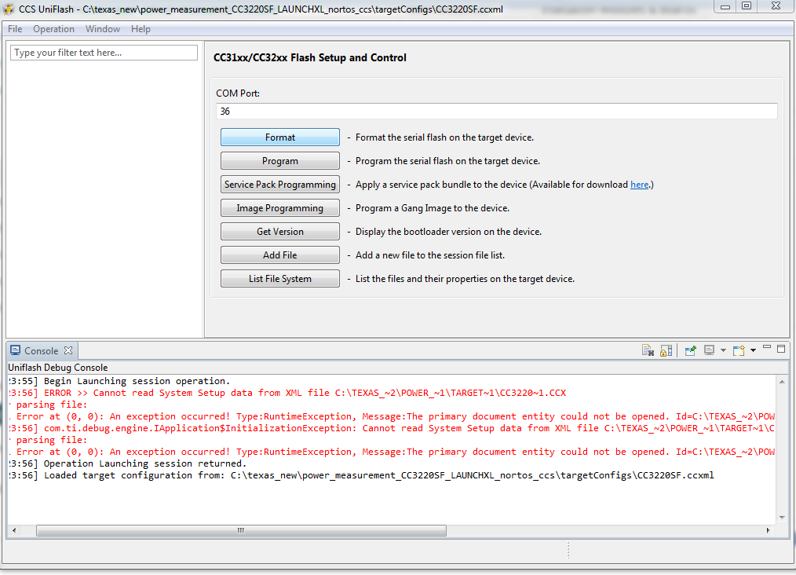
Task: Click the 'Begin Launching session operation.' console line
Action: tap(119, 381)
